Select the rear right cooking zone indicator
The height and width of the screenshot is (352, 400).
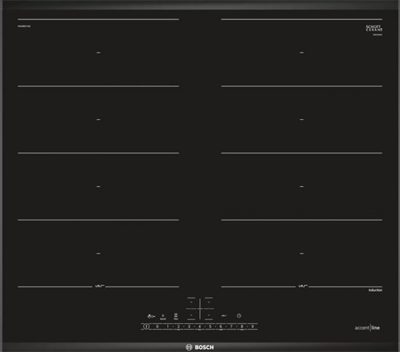point(209,302)
